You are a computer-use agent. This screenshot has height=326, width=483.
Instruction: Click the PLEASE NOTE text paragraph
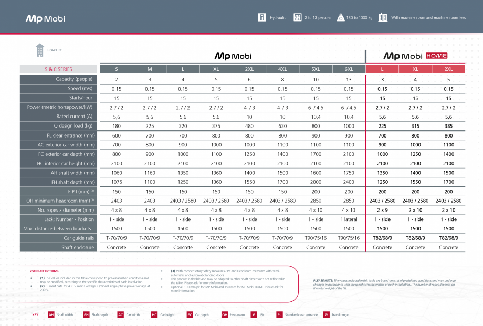point(384,284)
